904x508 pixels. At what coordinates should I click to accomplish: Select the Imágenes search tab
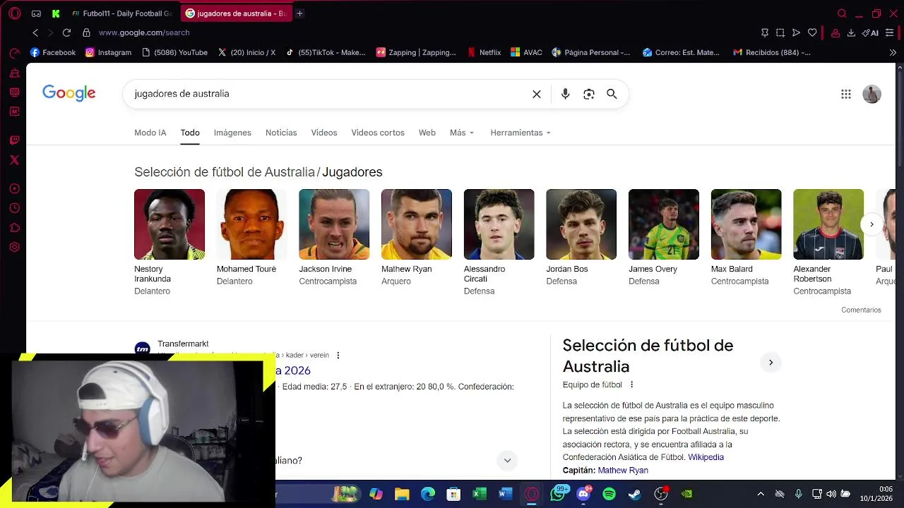click(x=232, y=133)
